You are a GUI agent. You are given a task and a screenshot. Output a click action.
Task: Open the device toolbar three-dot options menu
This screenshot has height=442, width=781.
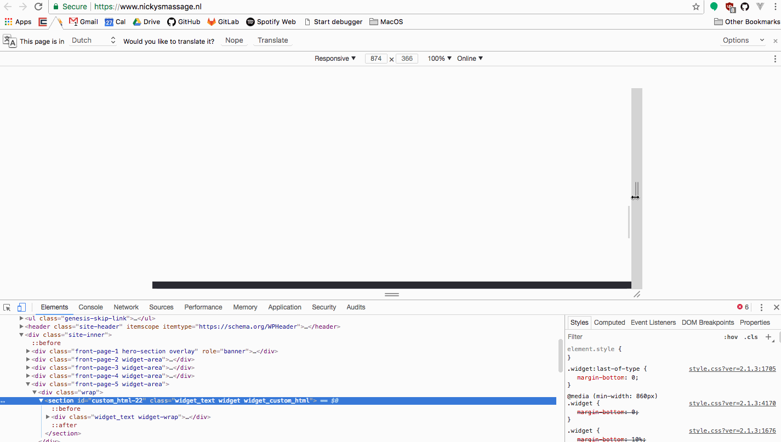coord(775,59)
